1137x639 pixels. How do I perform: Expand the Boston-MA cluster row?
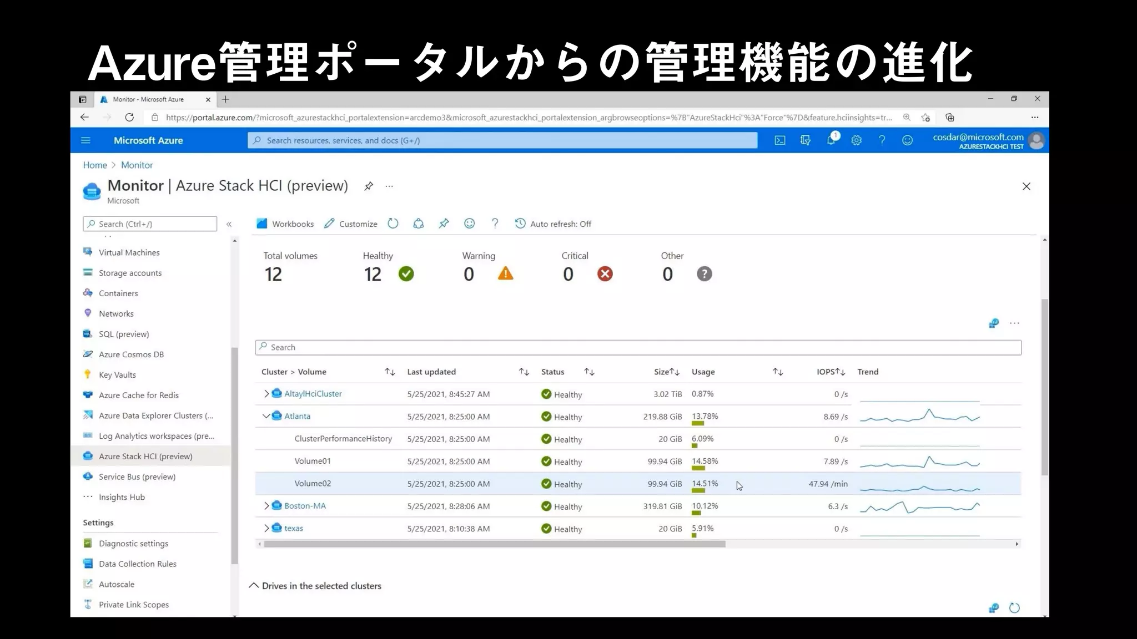[266, 506]
